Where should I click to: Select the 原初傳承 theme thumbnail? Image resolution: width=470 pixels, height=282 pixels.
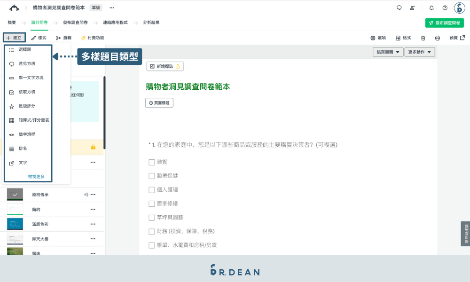(15, 195)
